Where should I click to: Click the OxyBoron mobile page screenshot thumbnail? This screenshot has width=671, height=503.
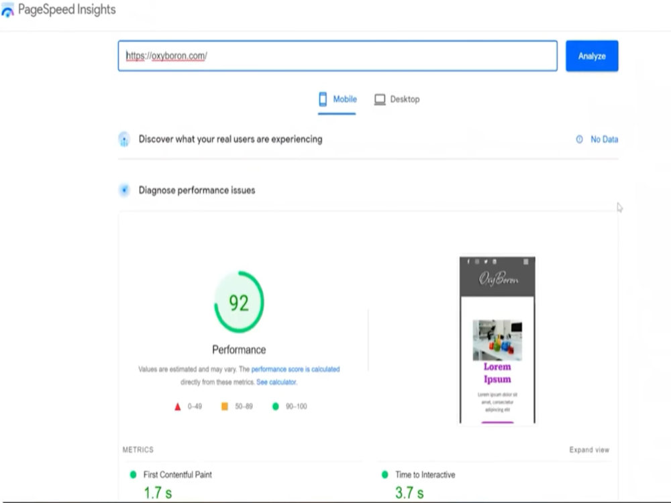[497, 340]
